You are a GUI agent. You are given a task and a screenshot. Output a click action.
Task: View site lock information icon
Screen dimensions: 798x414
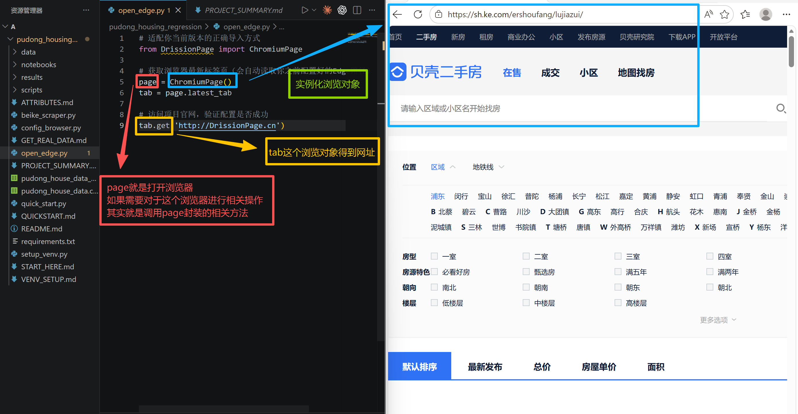point(438,14)
